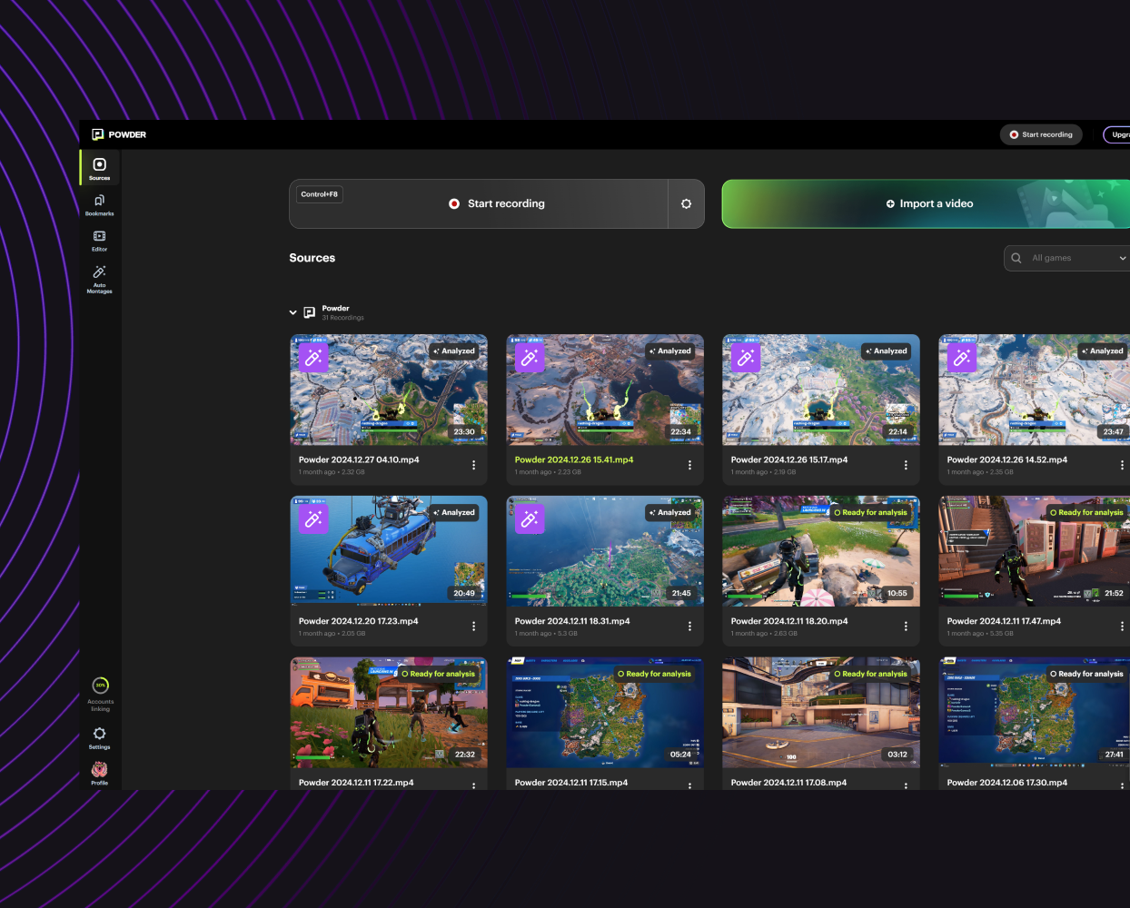Open the Editor sidebar section
Viewport: 1130px width, 908px height.
[99, 241]
